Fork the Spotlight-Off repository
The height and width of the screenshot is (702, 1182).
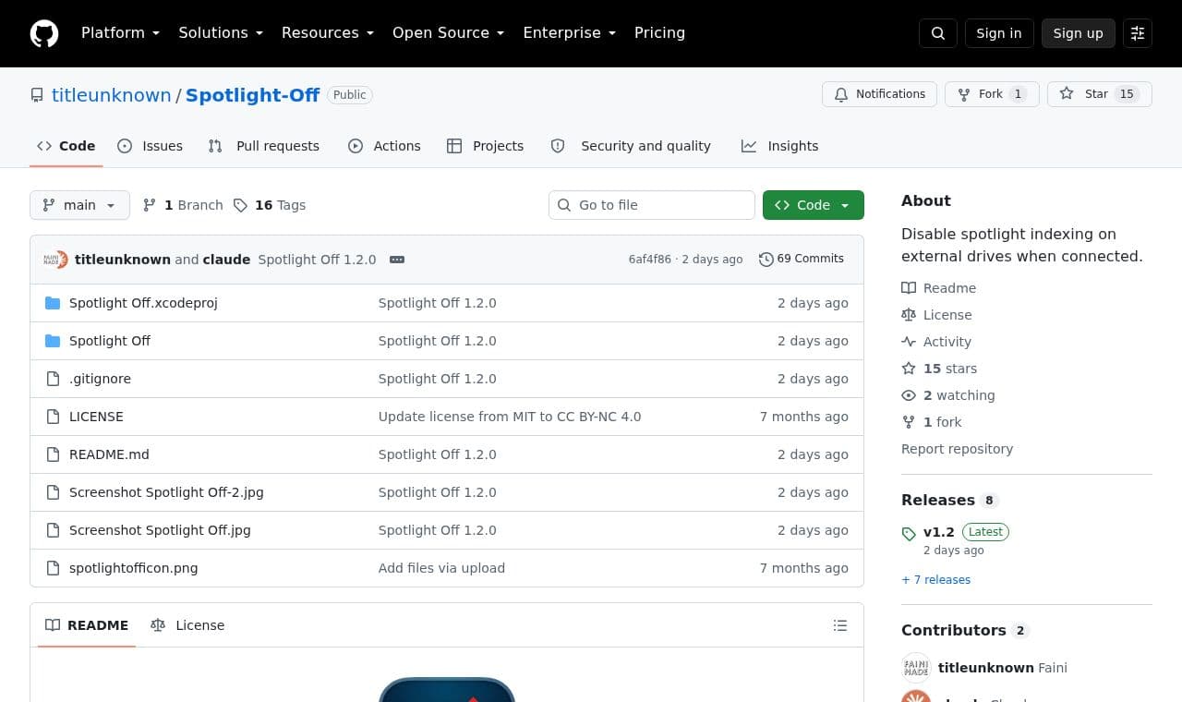992,94
